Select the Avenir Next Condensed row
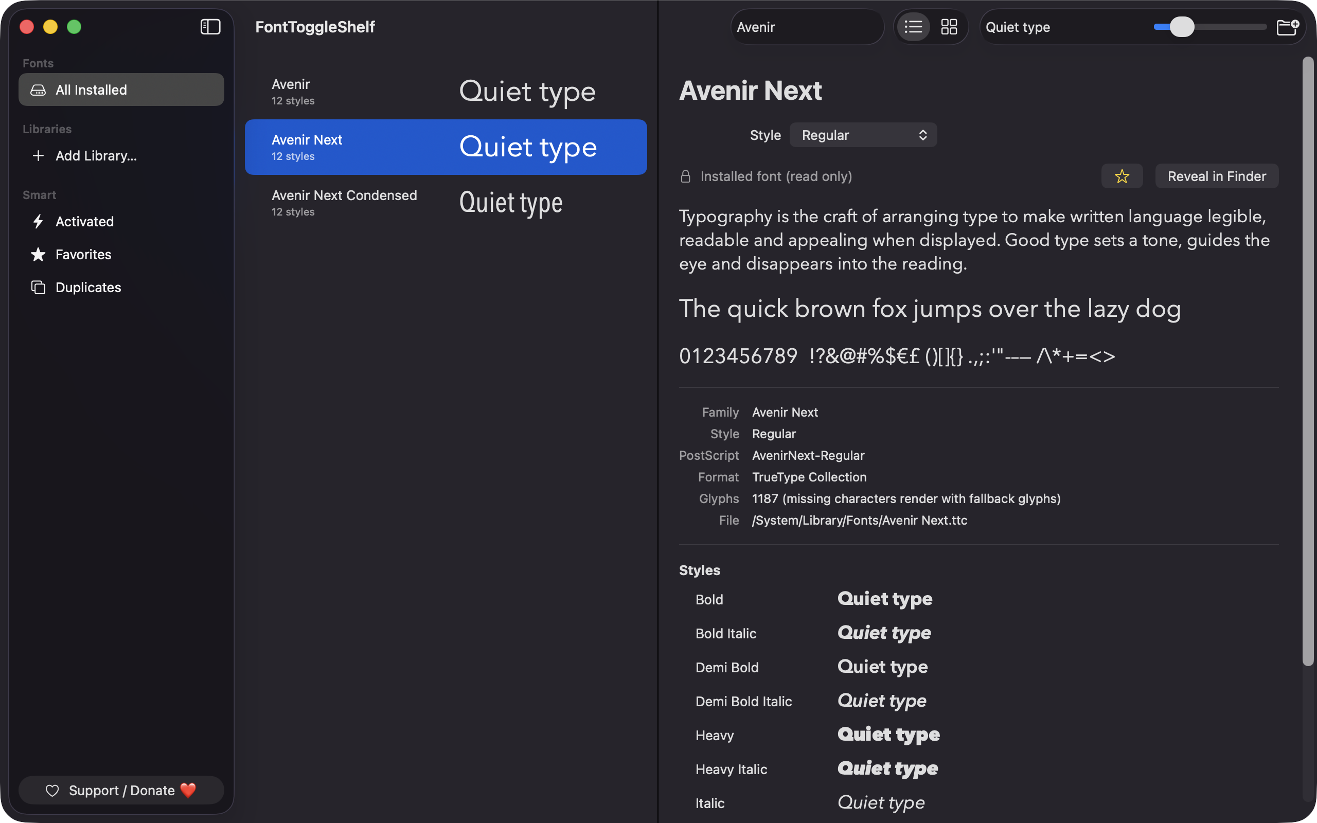Viewport: 1317px width, 823px height. tap(446, 203)
